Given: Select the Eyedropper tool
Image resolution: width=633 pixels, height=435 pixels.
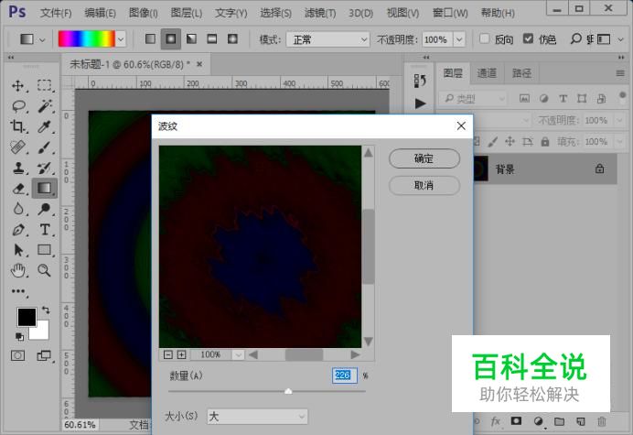Looking at the screenshot, I should [45, 126].
